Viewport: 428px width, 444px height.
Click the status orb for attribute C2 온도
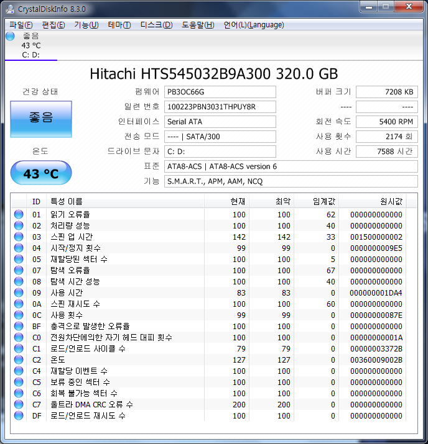[19, 360]
